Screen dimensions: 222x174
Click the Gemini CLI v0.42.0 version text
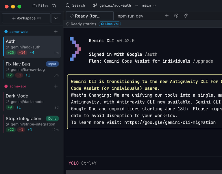click(x=112, y=41)
